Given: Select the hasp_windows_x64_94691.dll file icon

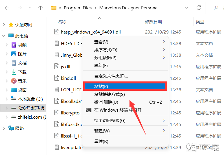Looking at the screenshot, I should pos(57,32).
